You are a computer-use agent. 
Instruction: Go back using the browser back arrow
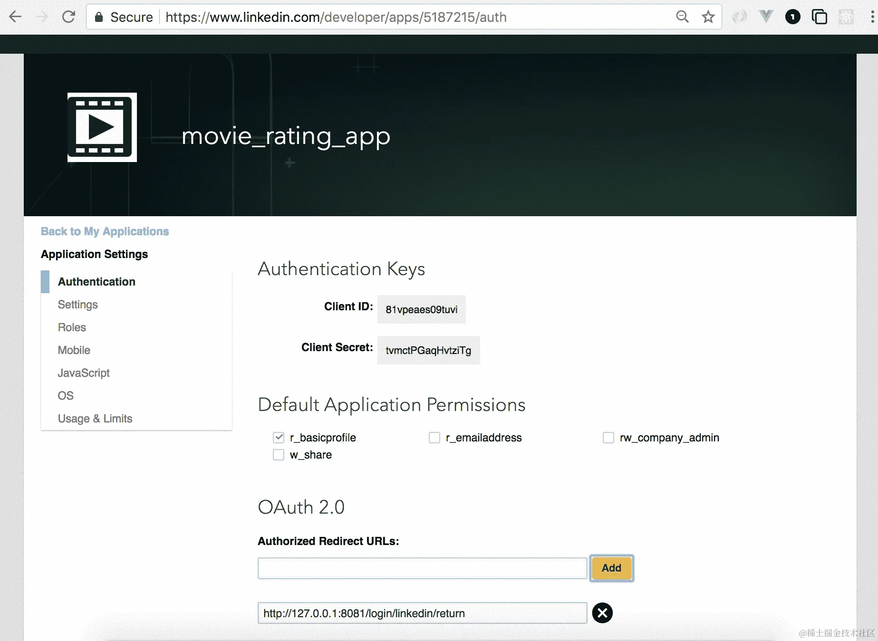coord(15,17)
